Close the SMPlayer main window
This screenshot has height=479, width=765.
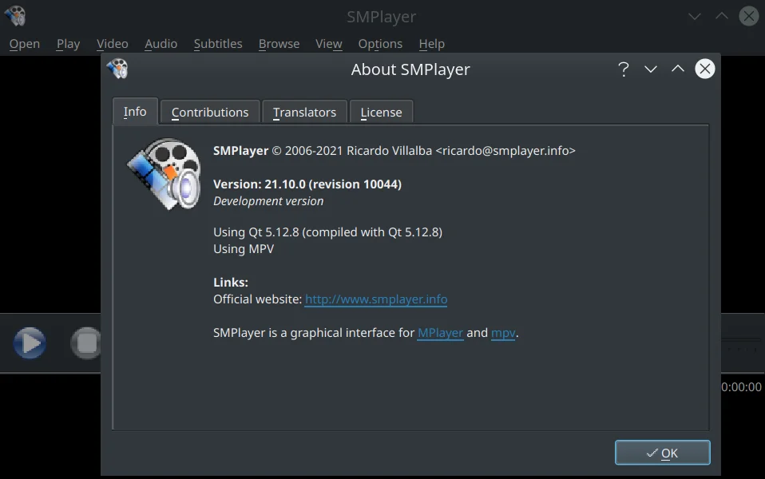pos(748,16)
